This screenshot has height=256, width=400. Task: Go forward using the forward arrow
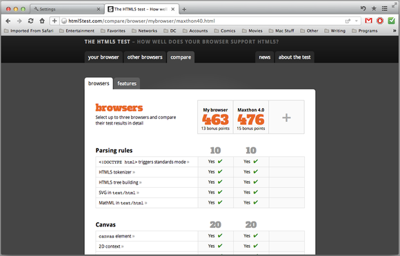[19, 21]
